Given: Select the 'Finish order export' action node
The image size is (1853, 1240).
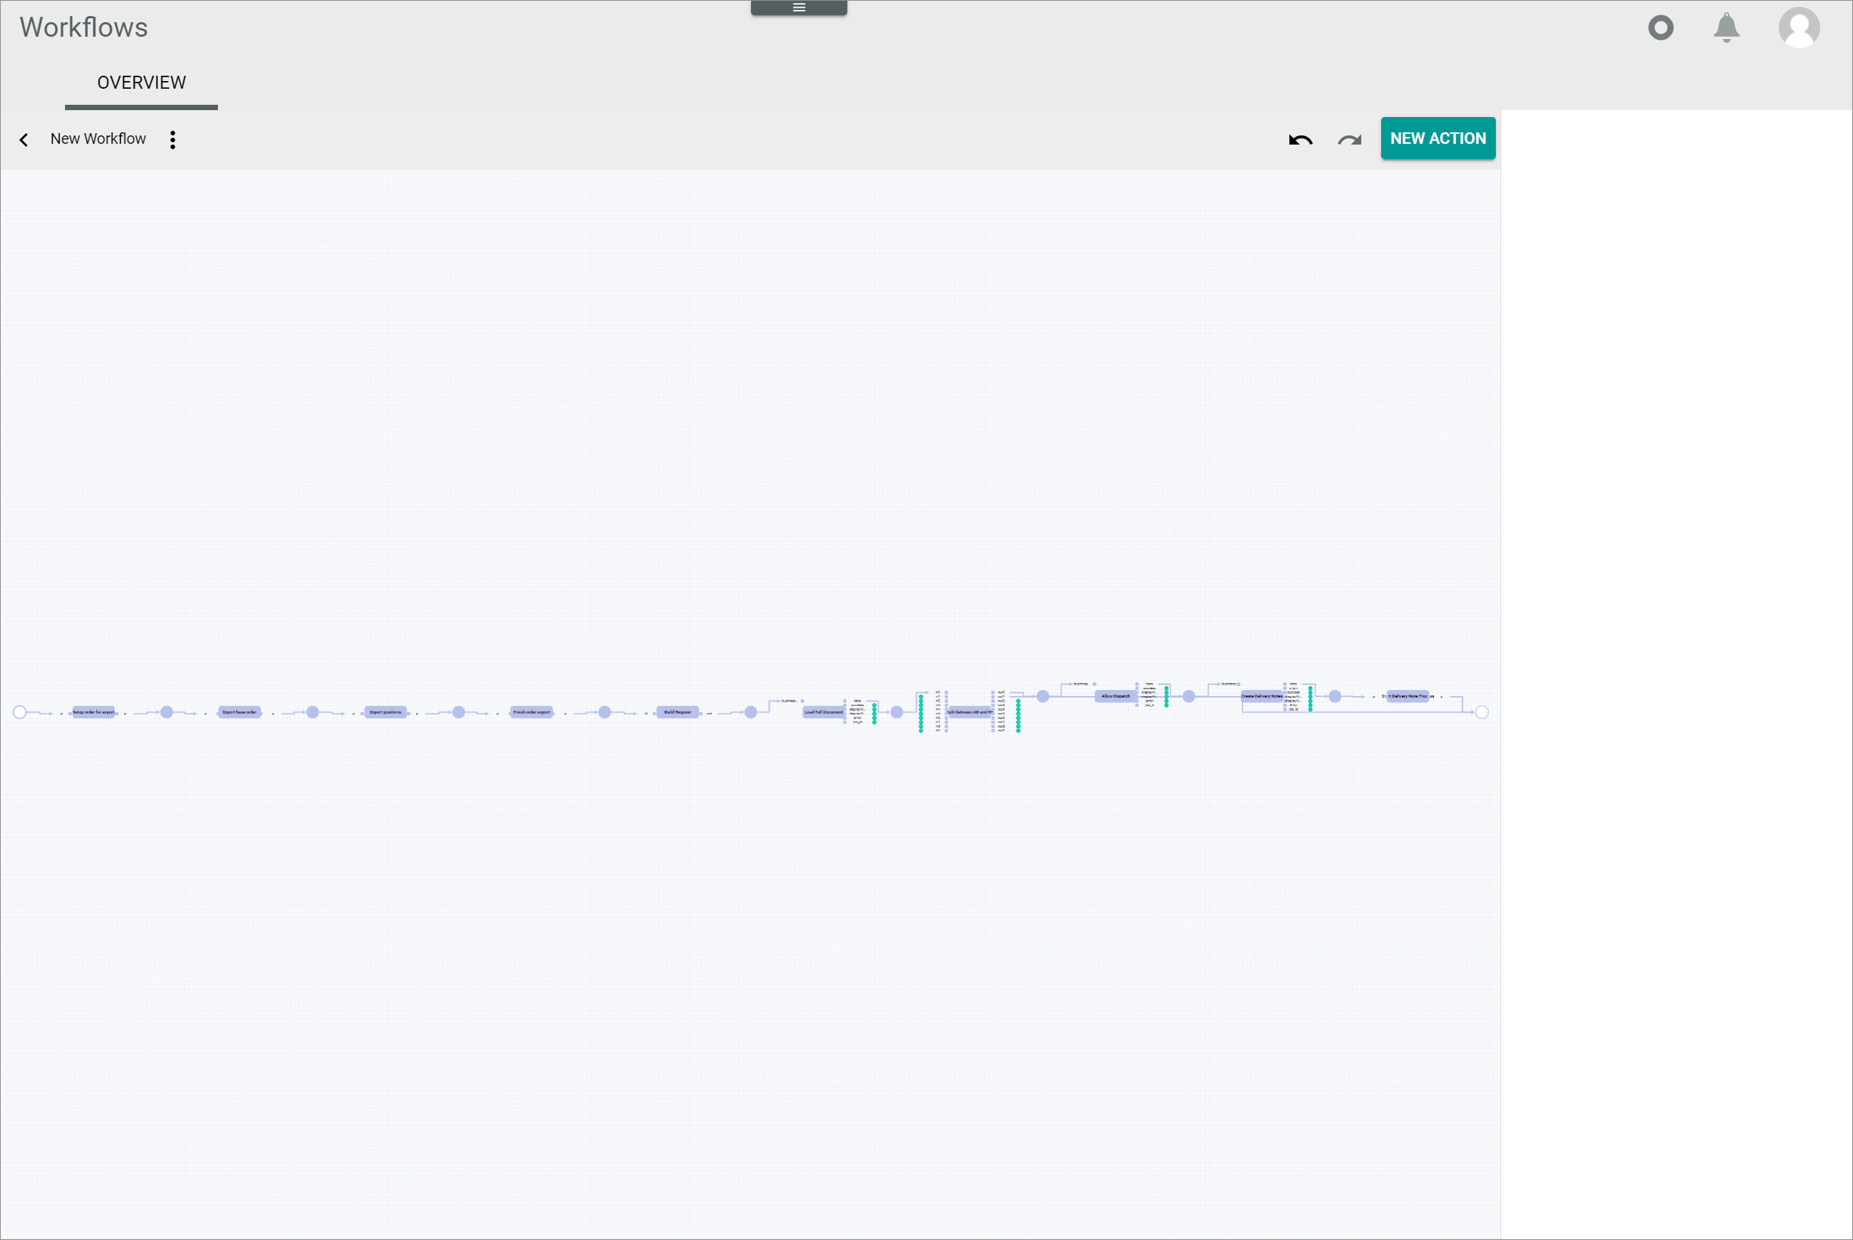Looking at the screenshot, I should click(532, 712).
